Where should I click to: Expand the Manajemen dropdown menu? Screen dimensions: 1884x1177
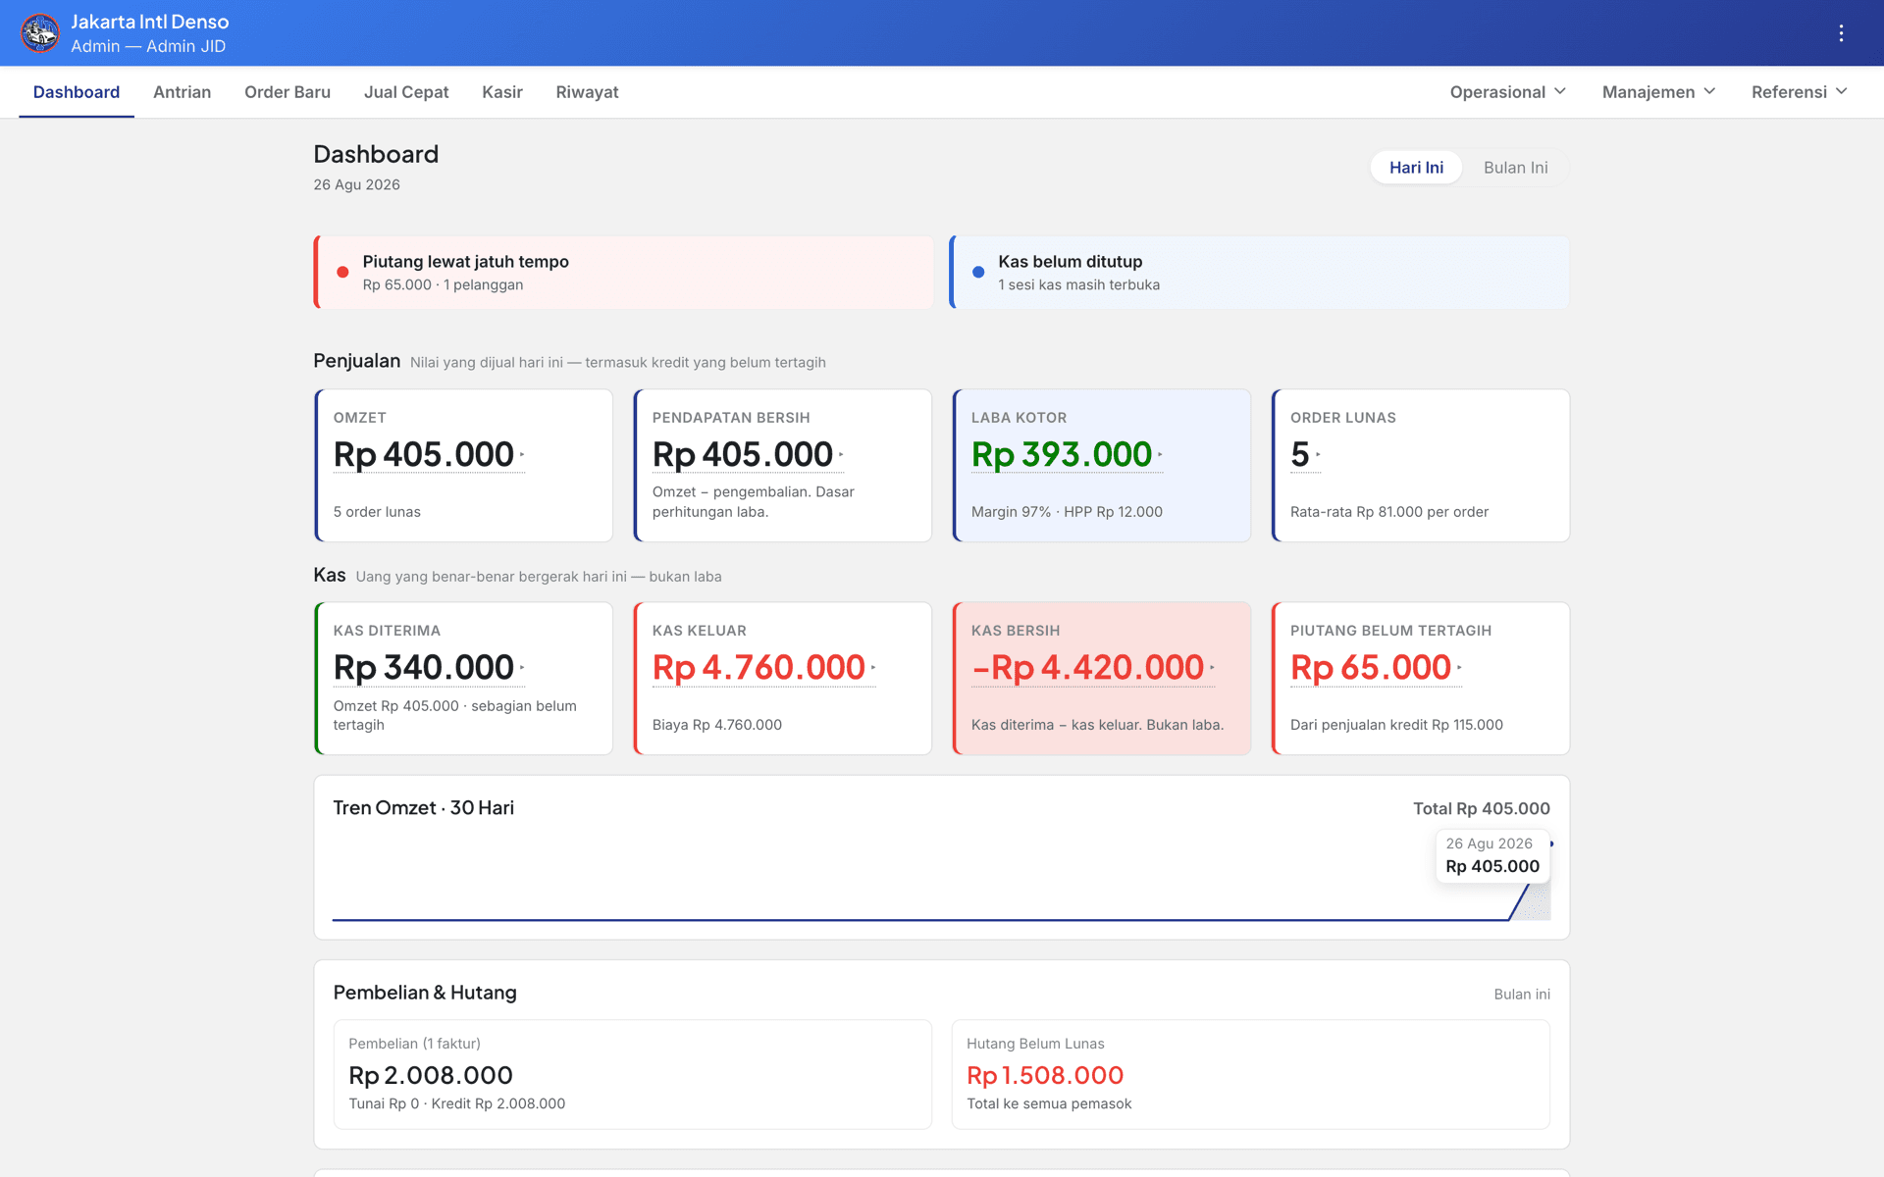[x=1658, y=92]
